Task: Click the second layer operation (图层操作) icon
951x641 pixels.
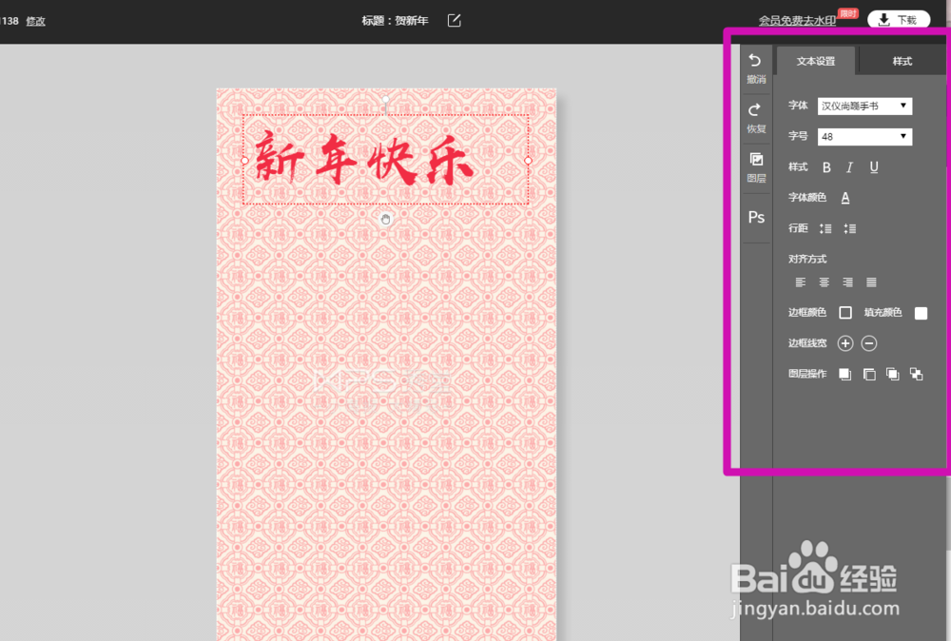Action: (x=869, y=374)
